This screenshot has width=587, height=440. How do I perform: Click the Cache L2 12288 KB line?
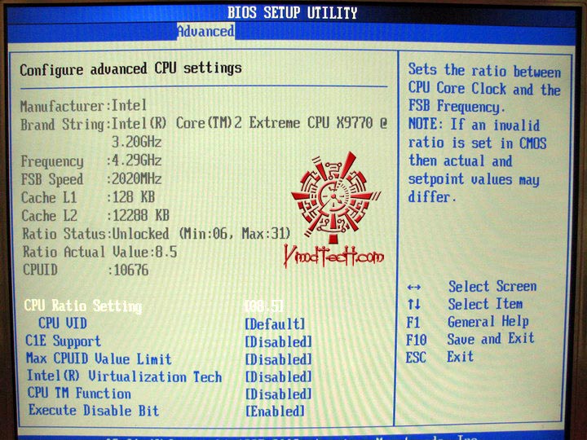pyautogui.click(x=95, y=215)
